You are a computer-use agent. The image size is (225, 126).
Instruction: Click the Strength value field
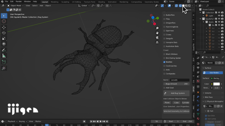click(216, 88)
